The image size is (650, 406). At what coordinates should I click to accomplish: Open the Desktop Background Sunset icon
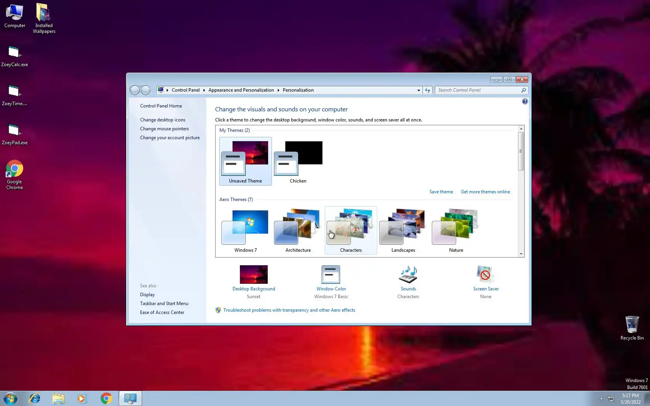[254, 275]
